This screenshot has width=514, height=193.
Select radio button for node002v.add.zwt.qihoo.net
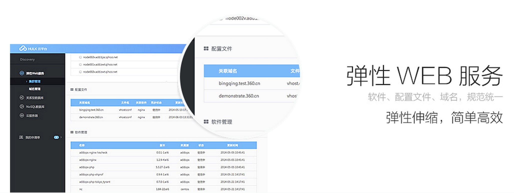80,72
